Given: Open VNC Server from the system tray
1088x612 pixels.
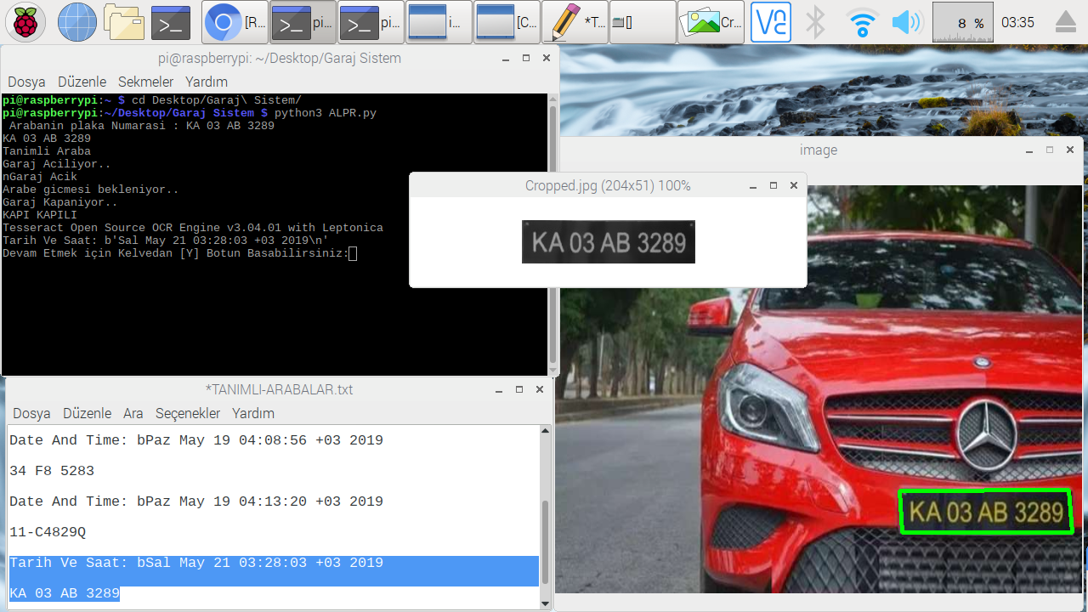Looking at the screenshot, I should click(x=770, y=21).
